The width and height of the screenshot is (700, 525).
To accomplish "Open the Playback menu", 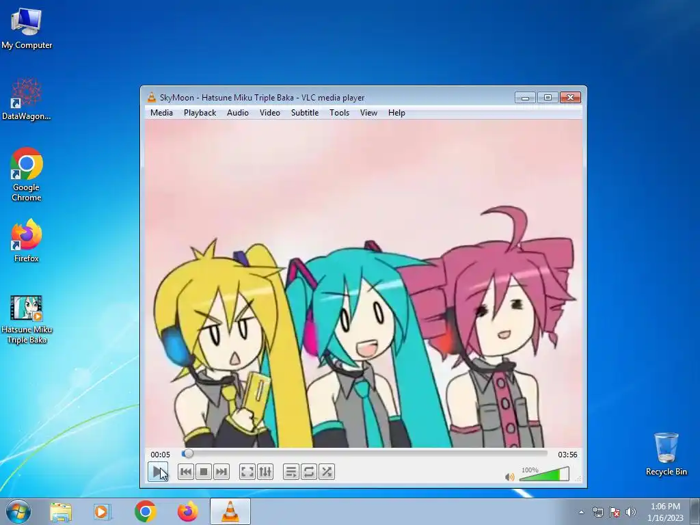I will (x=200, y=113).
